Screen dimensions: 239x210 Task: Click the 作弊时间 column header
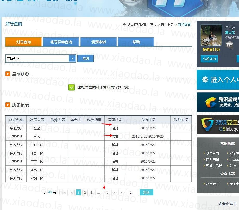coord(181,120)
